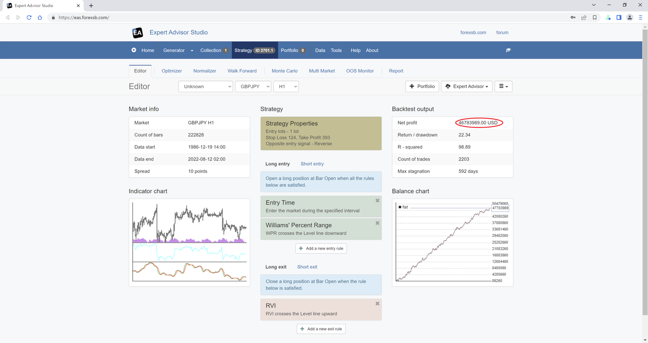Expand the Generator menu caret
Viewport: 648px width, 343px height.
(x=192, y=51)
